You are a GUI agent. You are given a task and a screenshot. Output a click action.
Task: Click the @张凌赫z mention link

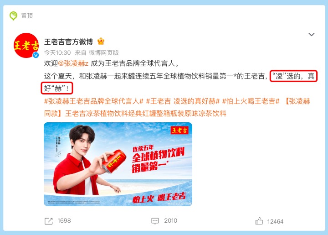[73, 63]
